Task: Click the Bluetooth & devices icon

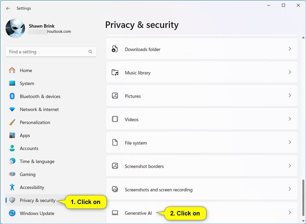Action: (x=12, y=96)
